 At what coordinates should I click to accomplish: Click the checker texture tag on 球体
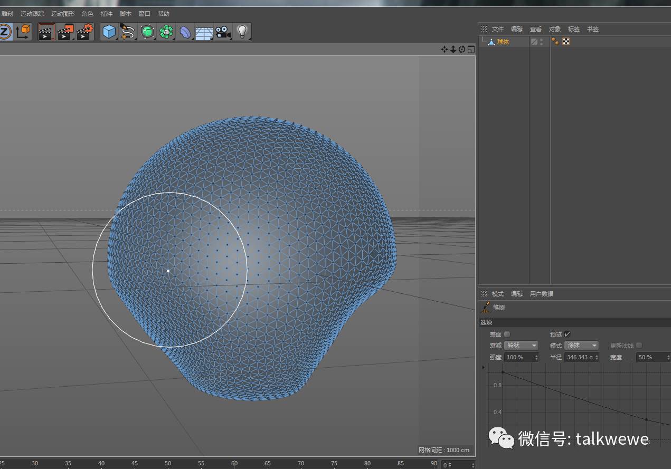[x=566, y=41]
